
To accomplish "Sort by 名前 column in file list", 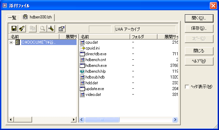I will point(105,37).
